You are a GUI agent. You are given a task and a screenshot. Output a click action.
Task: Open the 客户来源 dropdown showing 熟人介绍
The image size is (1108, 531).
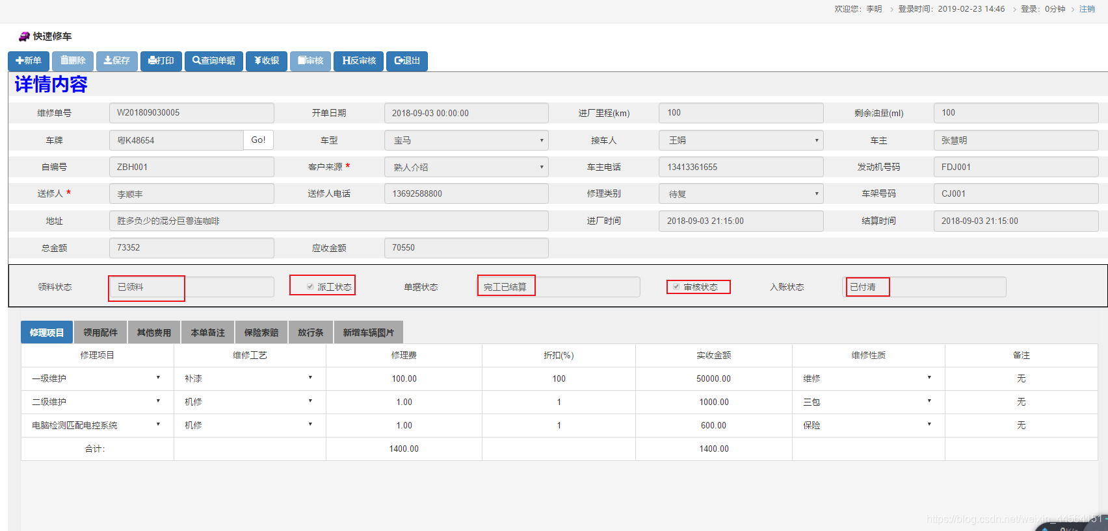click(466, 167)
